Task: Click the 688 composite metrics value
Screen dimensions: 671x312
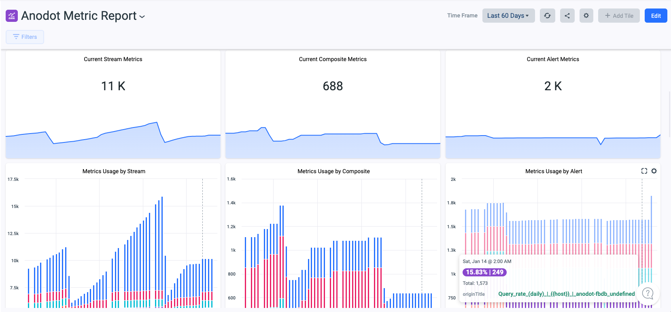Action: click(333, 86)
